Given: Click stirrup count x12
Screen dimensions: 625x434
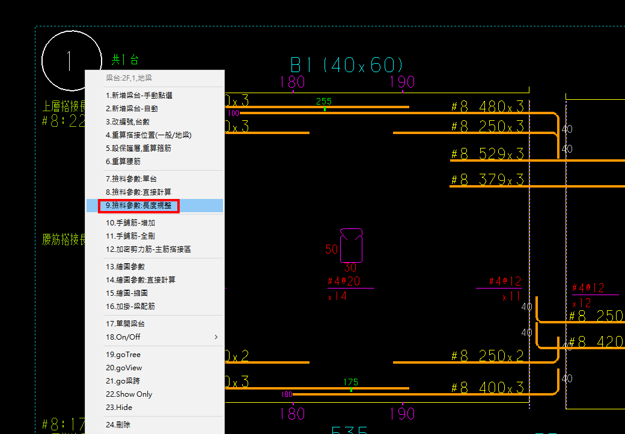Looking at the screenshot, I should click(x=582, y=304).
